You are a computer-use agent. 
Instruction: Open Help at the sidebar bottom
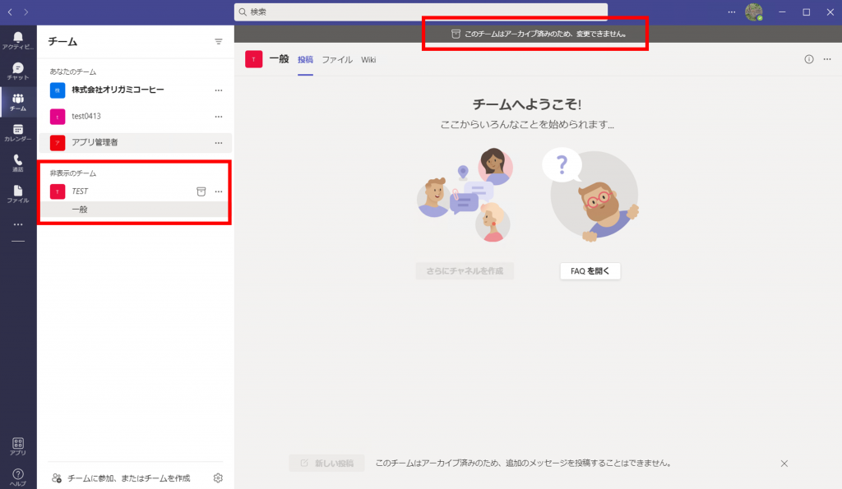point(17,477)
